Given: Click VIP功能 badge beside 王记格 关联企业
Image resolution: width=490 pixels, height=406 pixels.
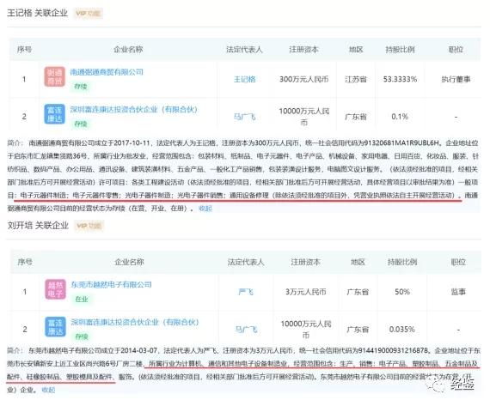Looking at the screenshot, I should (x=89, y=13).
